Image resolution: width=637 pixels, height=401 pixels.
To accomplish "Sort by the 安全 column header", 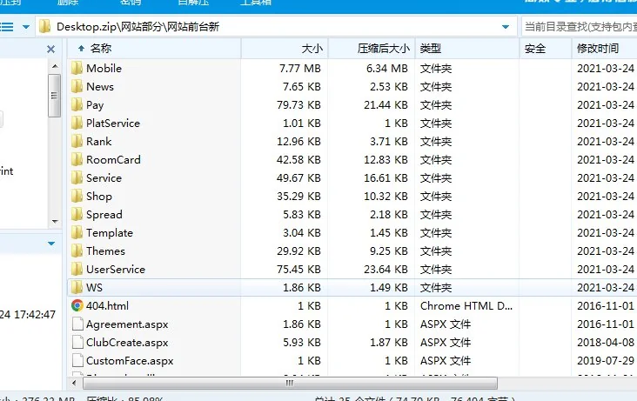I will 546,49.
